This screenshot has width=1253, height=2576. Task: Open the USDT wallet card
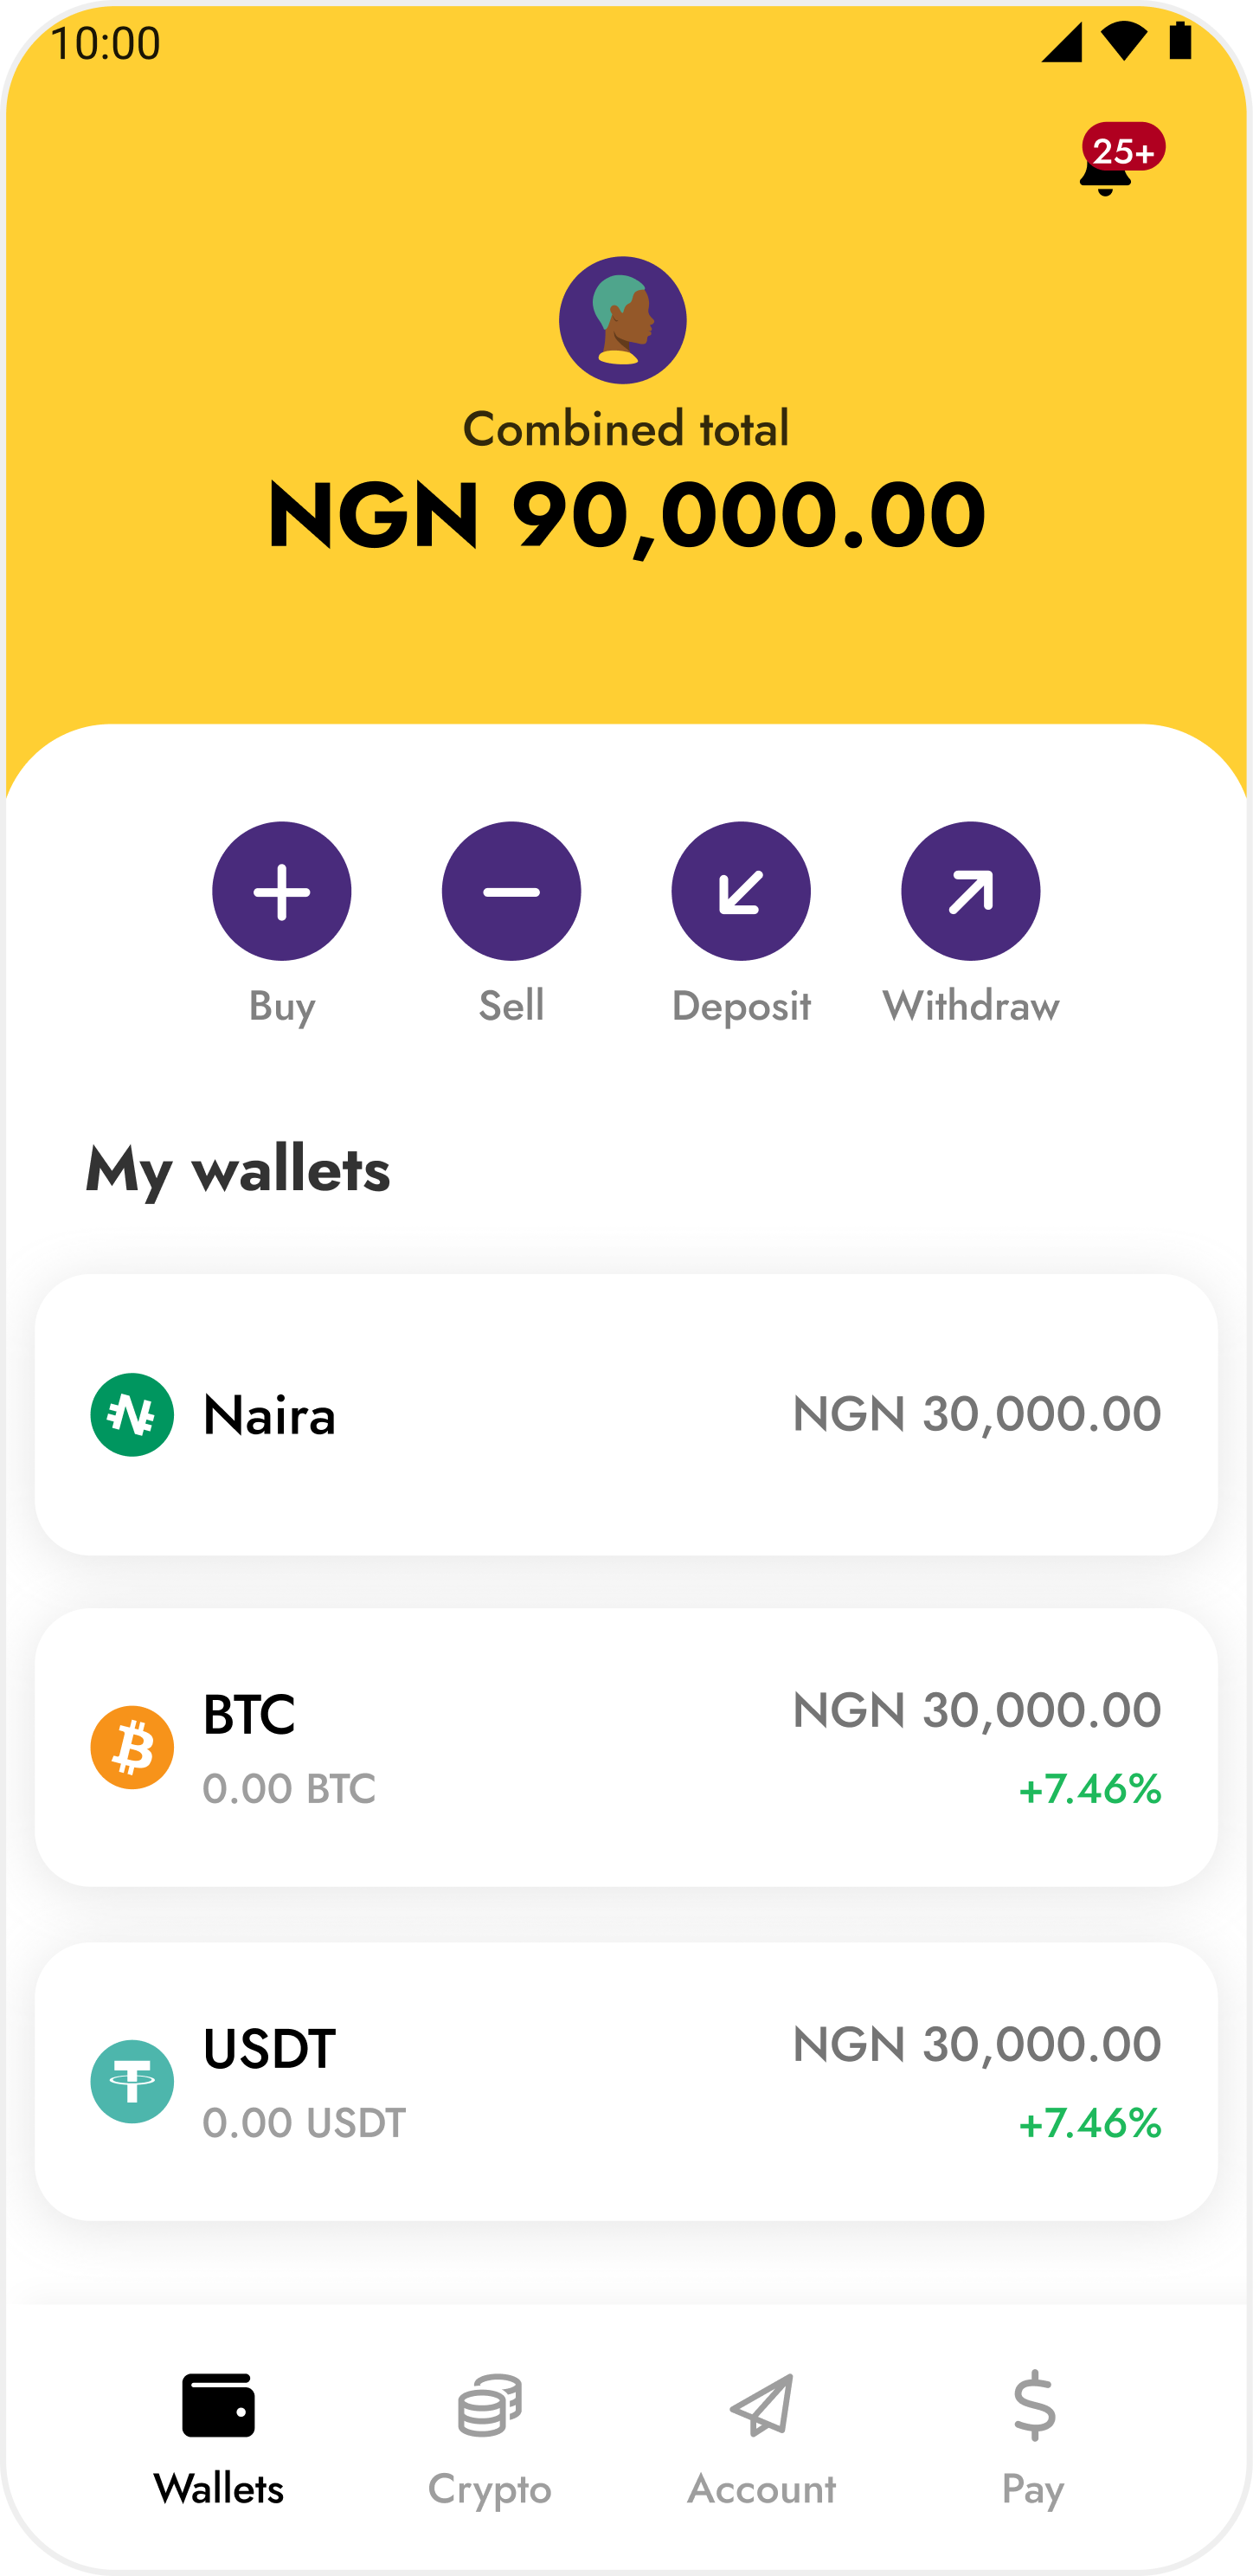coord(626,2081)
